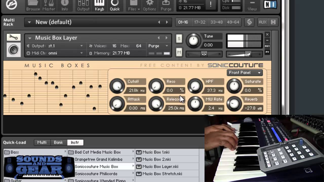324x182 pixels.
Task: Toggle the Output section
Action: click(83, 6)
